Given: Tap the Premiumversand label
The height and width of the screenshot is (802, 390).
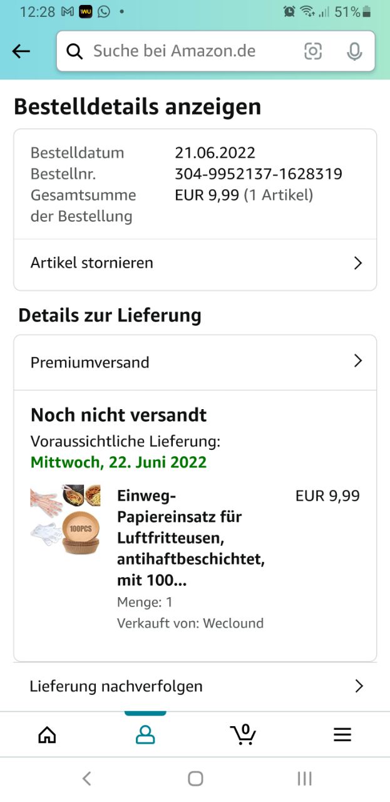Looking at the screenshot, I should click(90, 362).
